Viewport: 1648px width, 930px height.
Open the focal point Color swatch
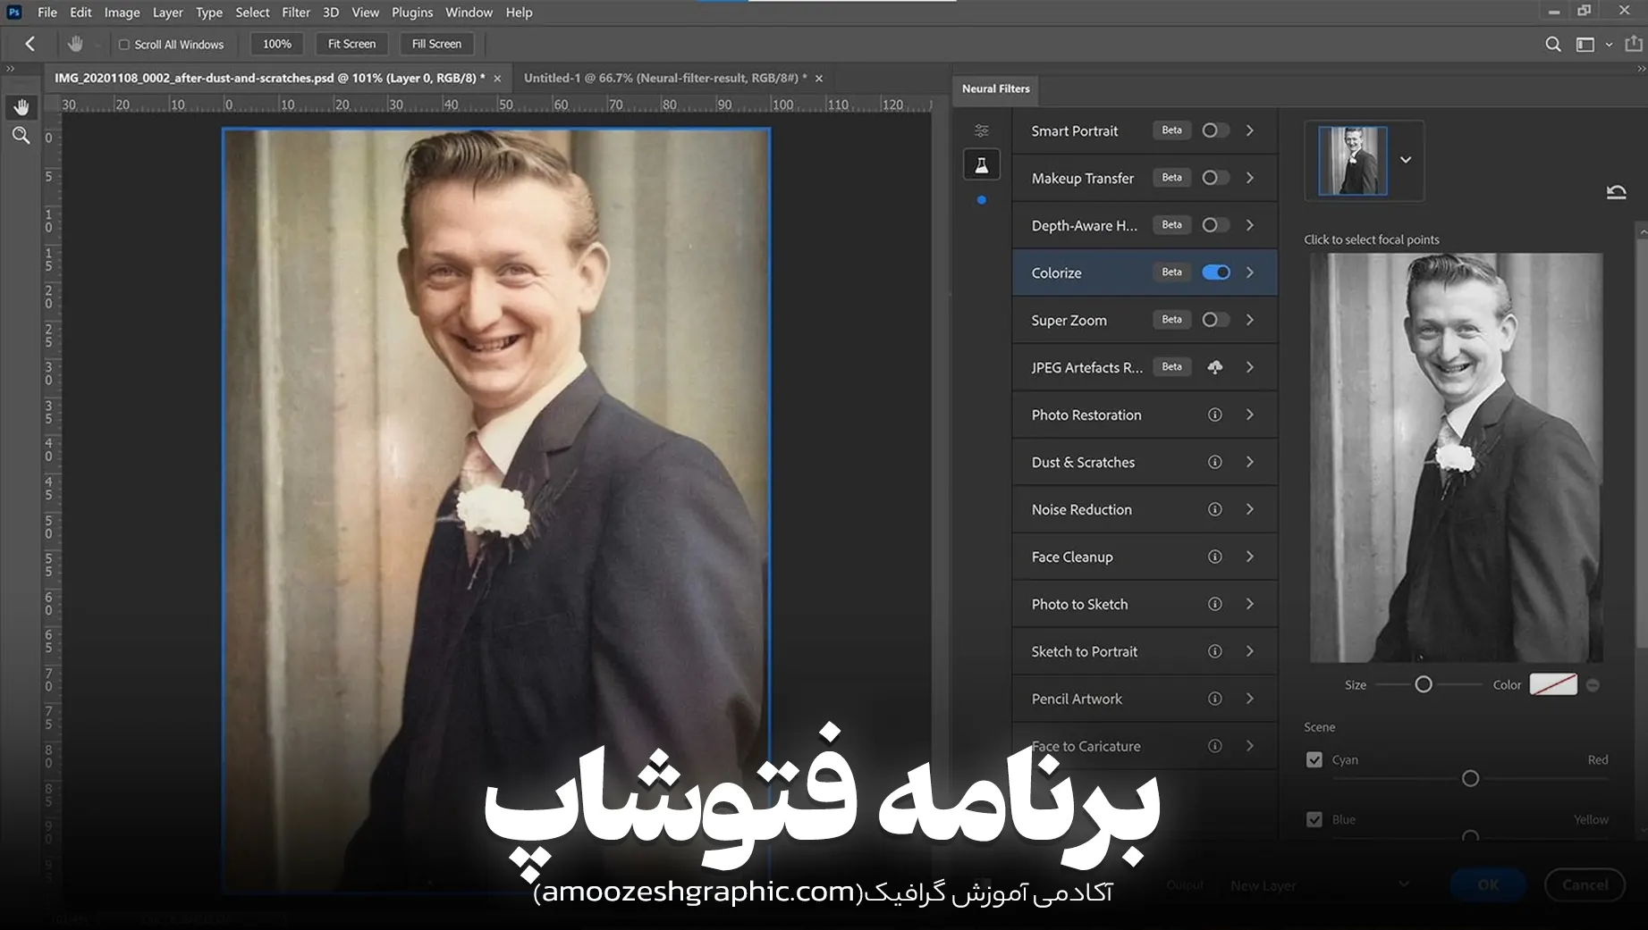pyautogui.click(x=1553, y=684)
